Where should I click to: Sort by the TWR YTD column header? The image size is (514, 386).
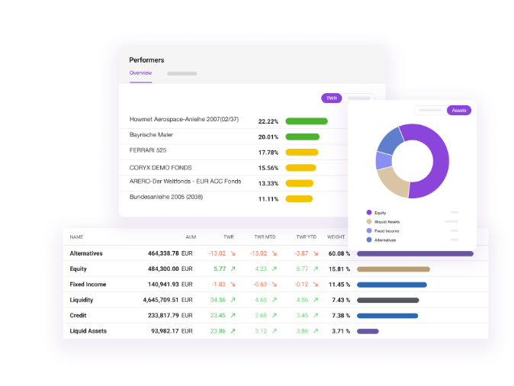(306, 236)
